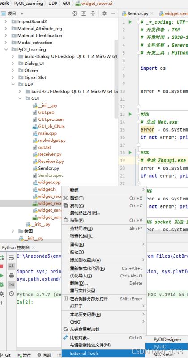Click the collapse all icon in project panel
Image resolution: width=188 pixels, height=358 pixels.
[x=93, y=13]
